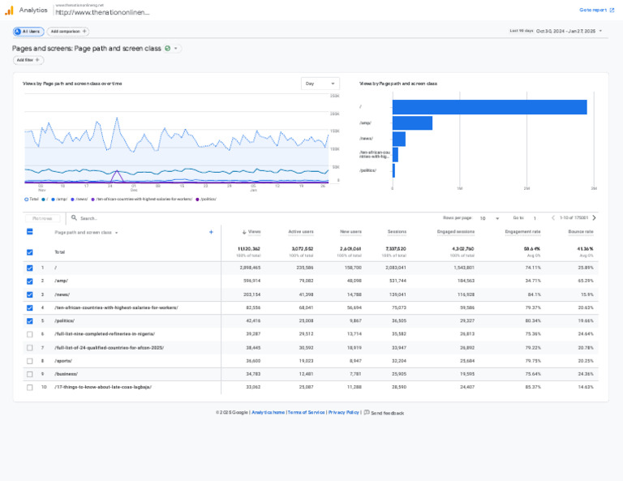Viewport: 623px width, 481px height.
Task: Select the All Users segment chip
Action: coord(28,32)
